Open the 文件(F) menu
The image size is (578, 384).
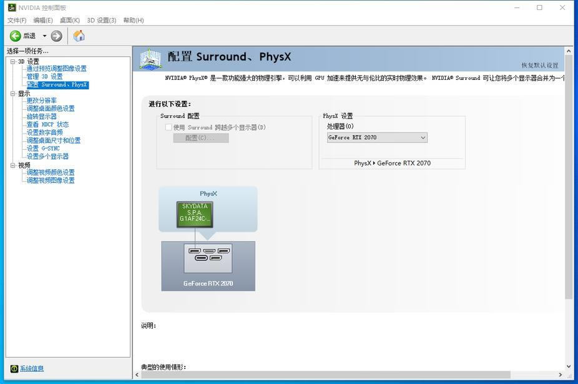tap(17, 20)
